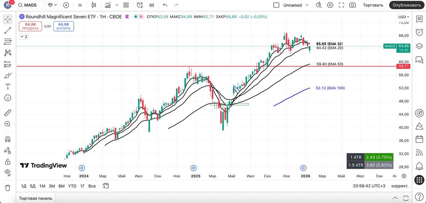Open the chats panel
The height and width of the screenshot is (203, 426).
click(x=419, y=59)
